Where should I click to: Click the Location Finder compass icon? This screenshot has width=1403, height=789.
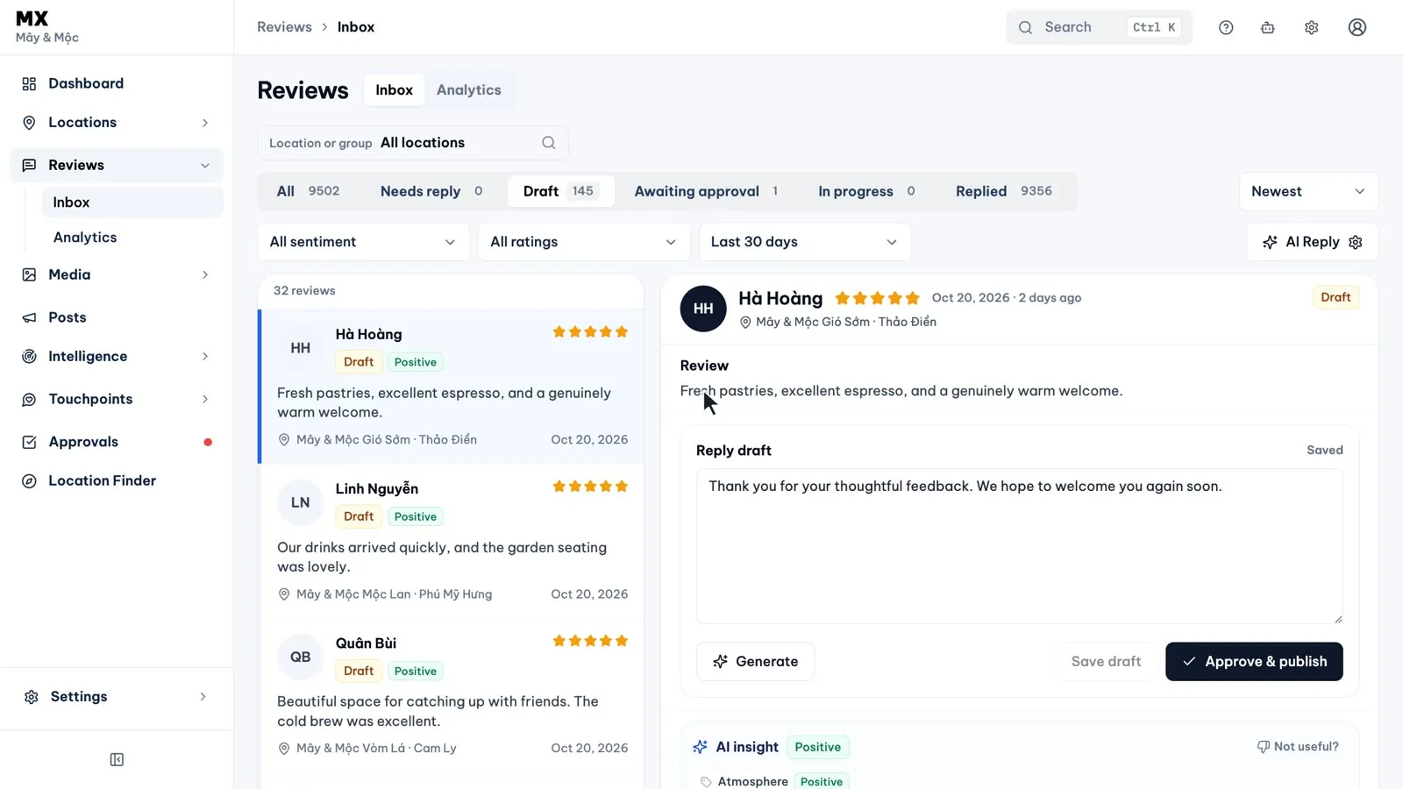coord(29,480)
